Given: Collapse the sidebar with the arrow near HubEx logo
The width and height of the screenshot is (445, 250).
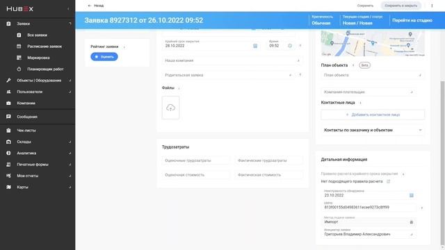Looking at the screenshot, I should click(x=68, y=9).
